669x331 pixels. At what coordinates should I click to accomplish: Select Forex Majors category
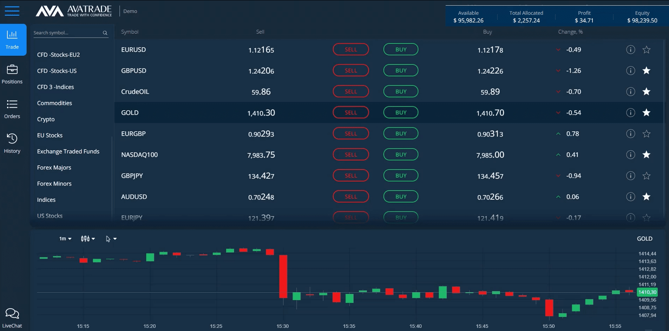pos(54,168)
